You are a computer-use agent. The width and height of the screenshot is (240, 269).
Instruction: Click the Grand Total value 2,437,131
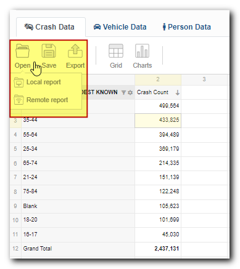tap(167, 249)
